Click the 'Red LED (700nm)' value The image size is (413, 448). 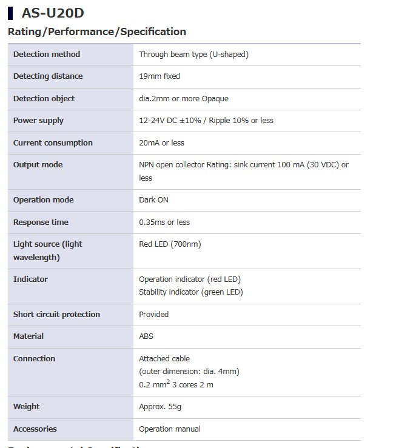(x=170, y=244)
